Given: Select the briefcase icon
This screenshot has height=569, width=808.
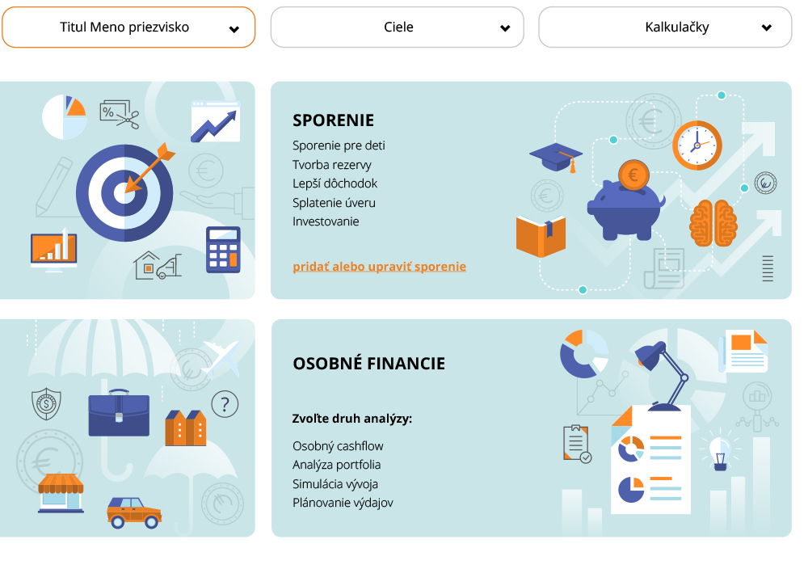Looking at the screenshot, I should point(119,414).
